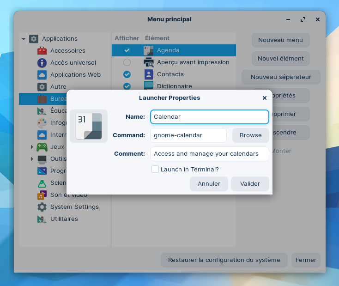Screen dimensions: 339x286
Task: Click inside the Comment text field
Action: pos(209,154)
